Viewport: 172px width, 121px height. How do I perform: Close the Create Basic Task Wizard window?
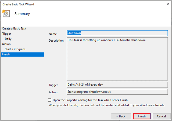coord(168,4)
